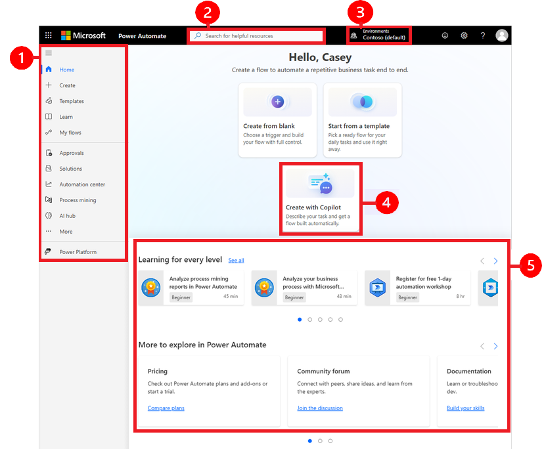Click the Community forum card heading
544x449 pixels.
[323, 371]
